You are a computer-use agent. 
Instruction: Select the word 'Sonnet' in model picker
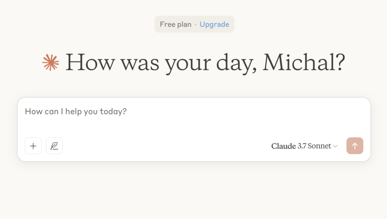tap(319, 146)
